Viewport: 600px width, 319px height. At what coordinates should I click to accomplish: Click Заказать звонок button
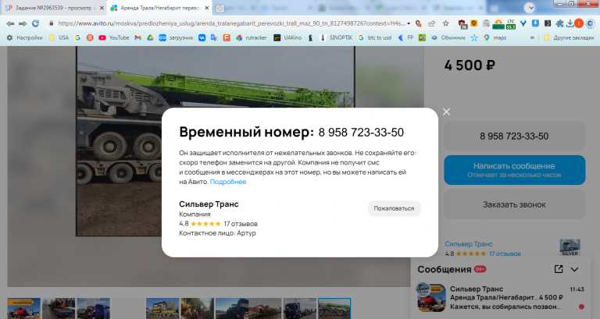tap(514, 205)
